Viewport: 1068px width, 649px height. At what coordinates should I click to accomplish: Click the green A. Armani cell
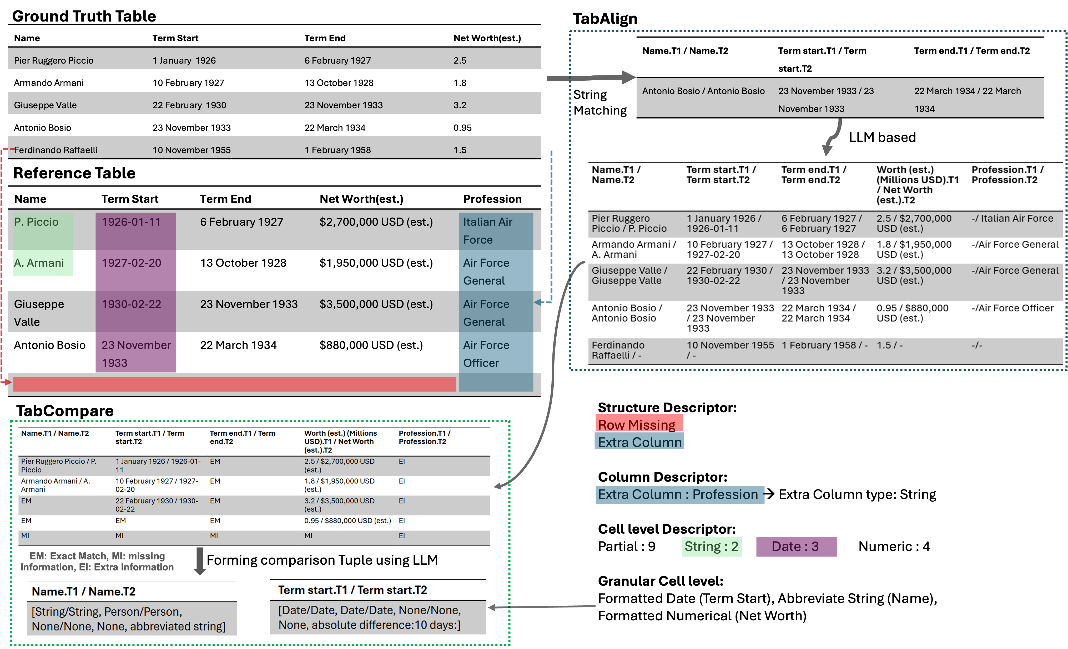click(43, 263)
